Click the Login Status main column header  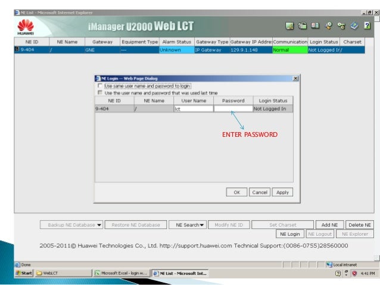[x=324, y=42]
